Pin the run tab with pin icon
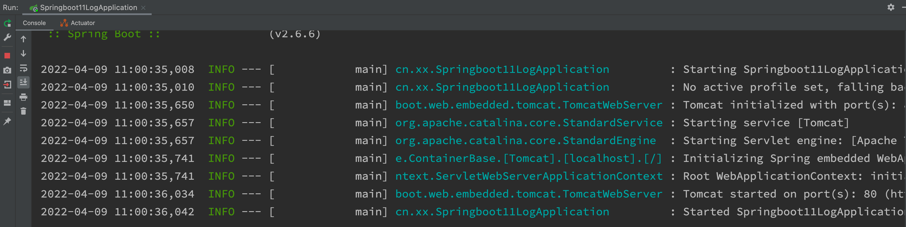The width and height of the screenshot is (906, 227). [7, 121]
